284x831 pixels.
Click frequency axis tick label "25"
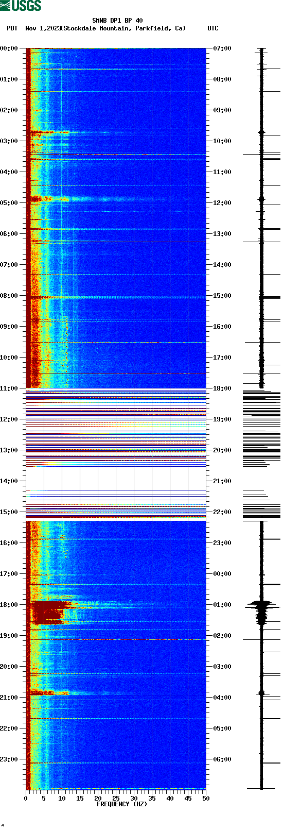tap(116, 799)
